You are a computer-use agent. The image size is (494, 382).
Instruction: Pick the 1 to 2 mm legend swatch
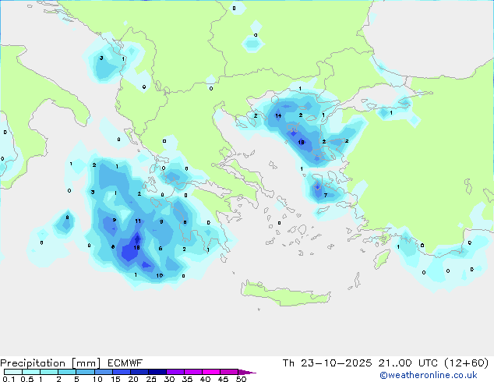pos(49,372)
